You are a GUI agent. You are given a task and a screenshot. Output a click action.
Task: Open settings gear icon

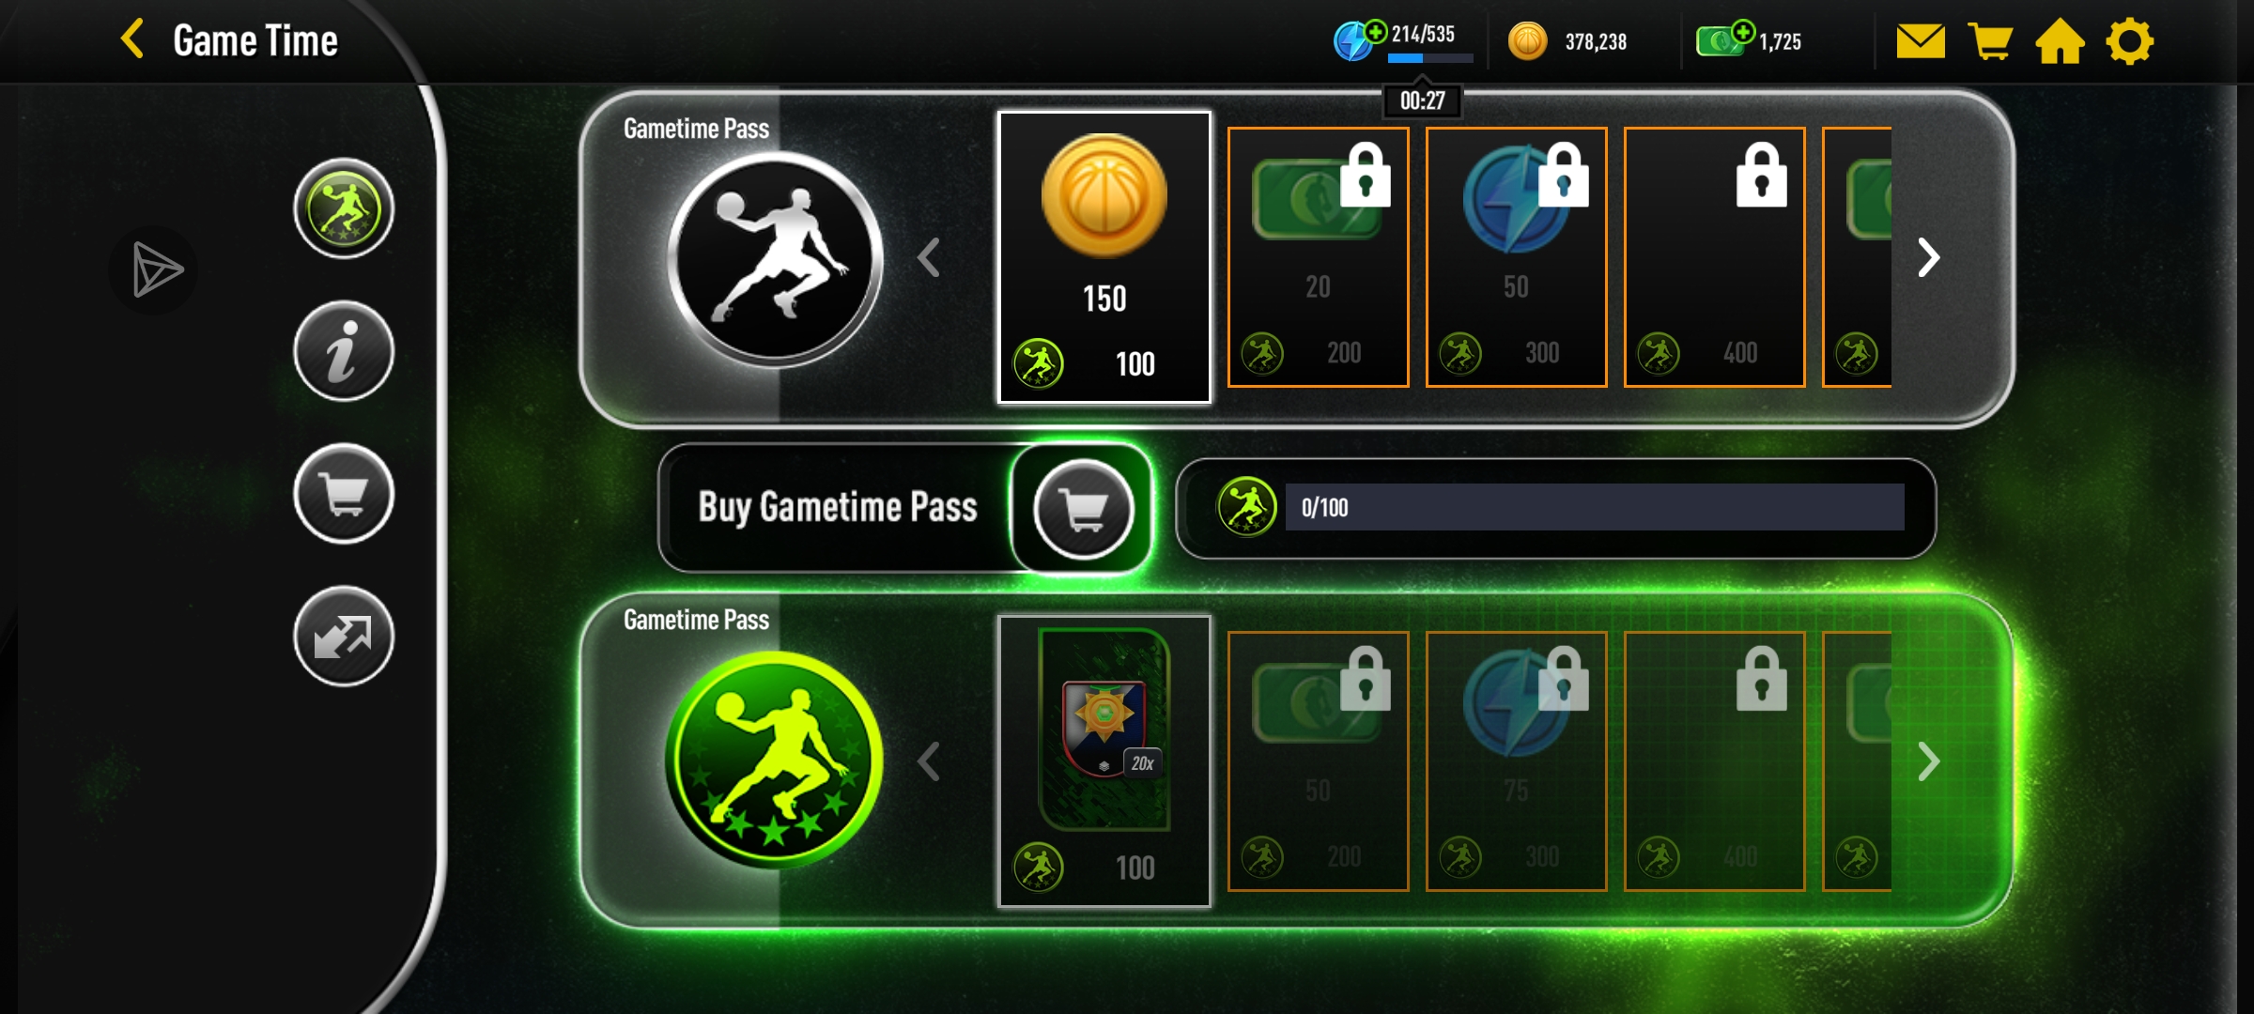coord(2129,41)
